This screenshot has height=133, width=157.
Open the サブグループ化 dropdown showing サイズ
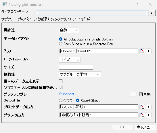point(70,60)
